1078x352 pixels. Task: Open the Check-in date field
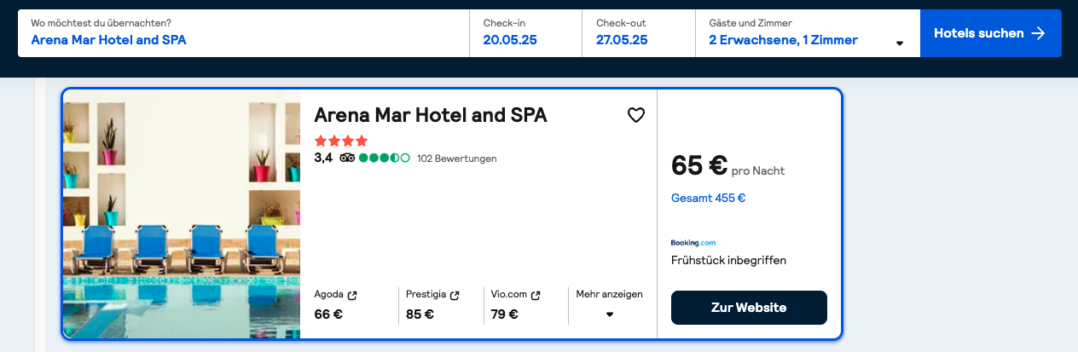click(x=525, y=33)
